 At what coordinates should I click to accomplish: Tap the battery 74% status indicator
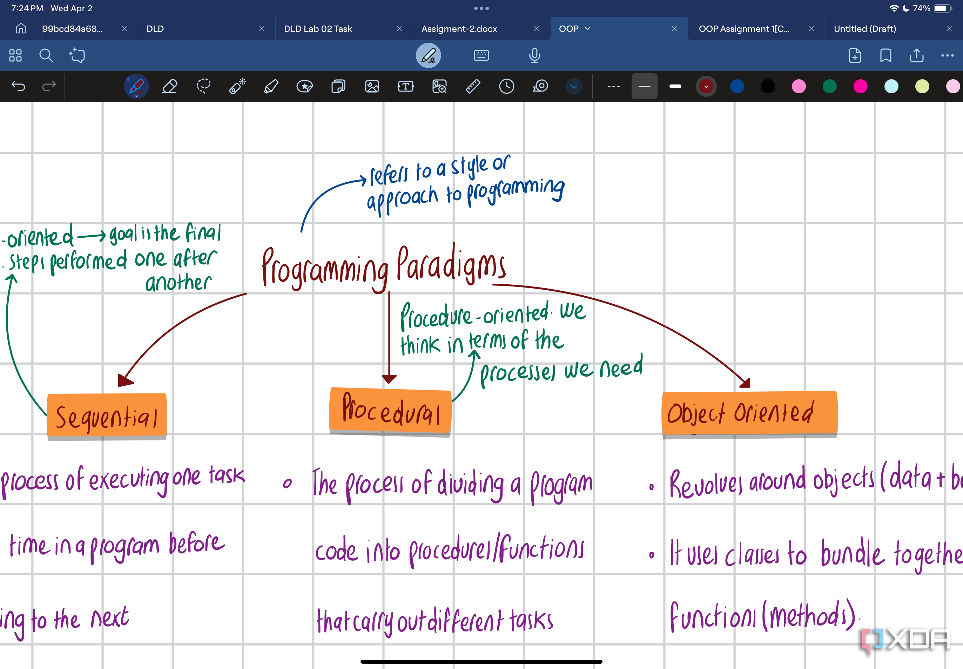coord(932,8)
